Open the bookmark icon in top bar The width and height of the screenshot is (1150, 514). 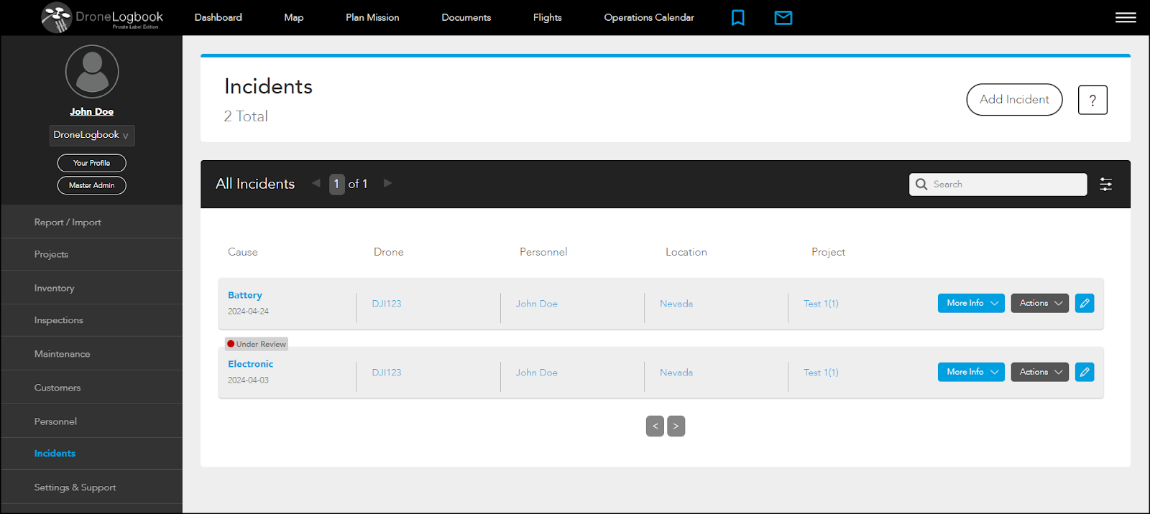tap(737, 17)
